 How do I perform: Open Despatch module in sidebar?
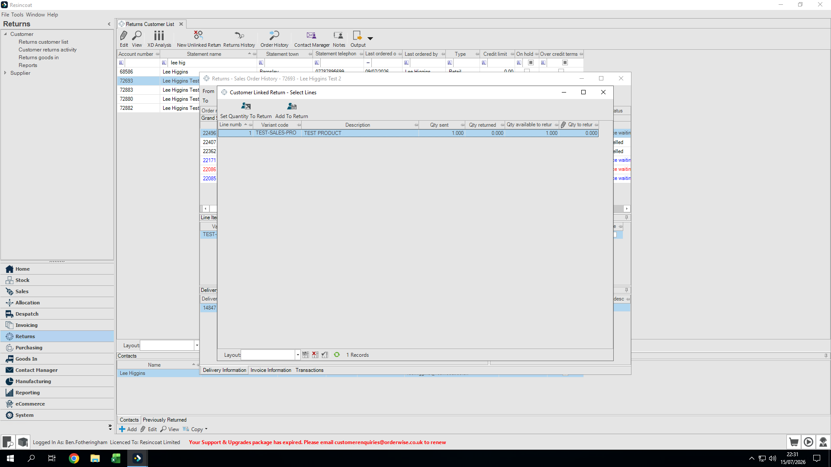click(x=57, y=314)
